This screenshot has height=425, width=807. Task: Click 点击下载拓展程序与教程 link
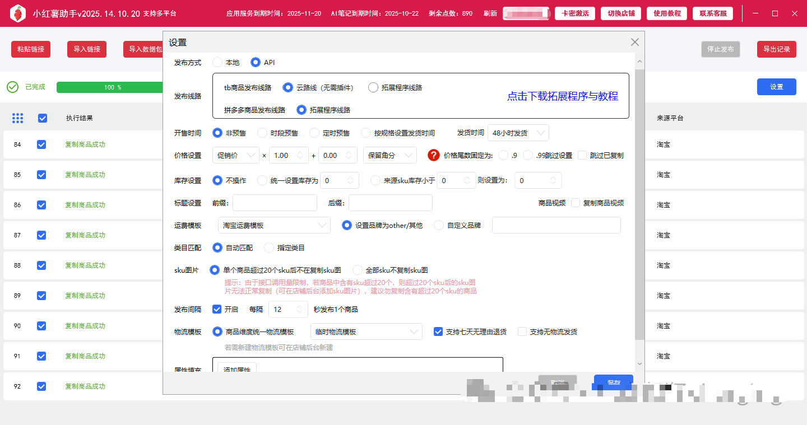(562, 96)
